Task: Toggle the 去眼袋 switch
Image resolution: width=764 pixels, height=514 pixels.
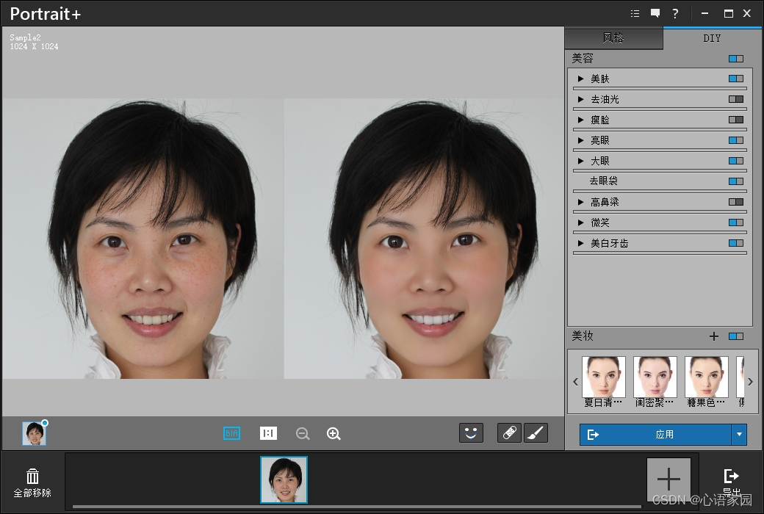Action: (x=736, y=181)
